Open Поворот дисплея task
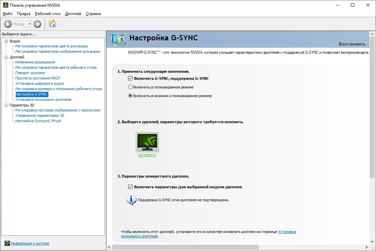 tap(30, 73)
